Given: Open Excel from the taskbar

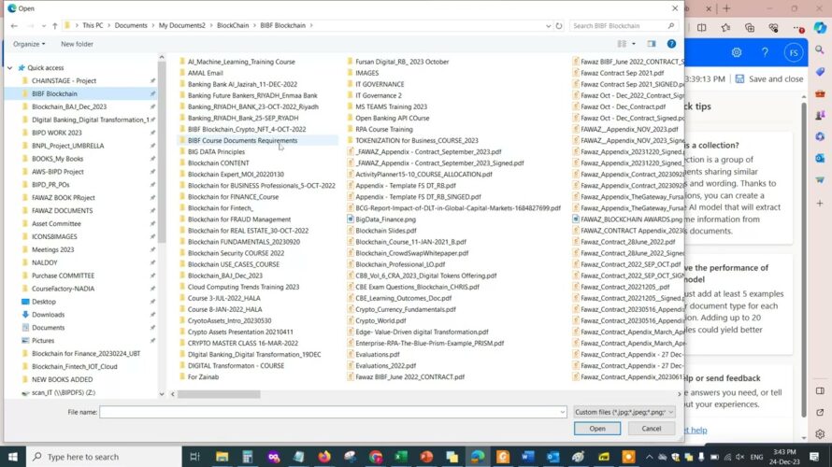Looking at the screenshot, I should click(x=401, y=457).
